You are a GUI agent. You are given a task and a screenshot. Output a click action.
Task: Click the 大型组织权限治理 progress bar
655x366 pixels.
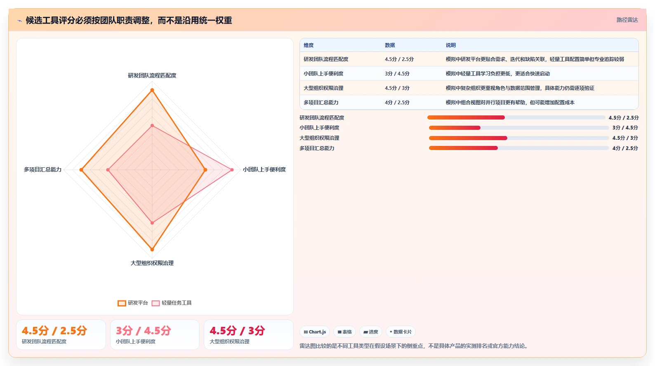point(519,138)
